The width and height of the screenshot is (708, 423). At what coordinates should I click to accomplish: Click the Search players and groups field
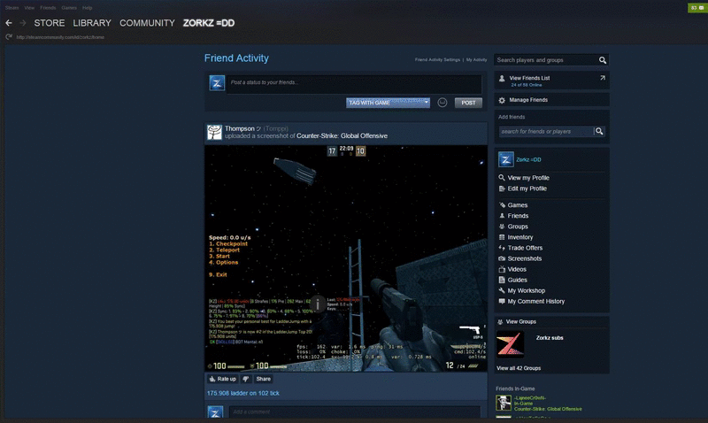point(545,60)
